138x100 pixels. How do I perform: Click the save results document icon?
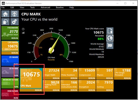(110, 31)
